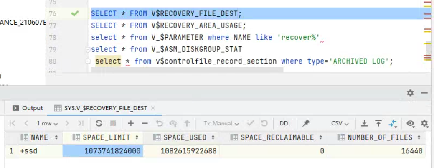Select the SPACE_RECLAIMABLE column header
434x168 pixels.
[273, 137]
